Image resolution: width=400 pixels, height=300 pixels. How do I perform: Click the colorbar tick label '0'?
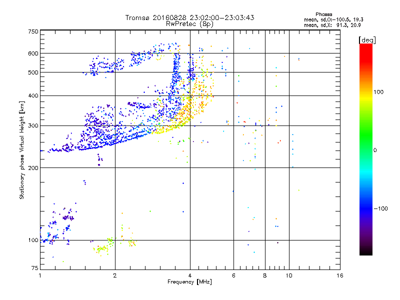375,150
